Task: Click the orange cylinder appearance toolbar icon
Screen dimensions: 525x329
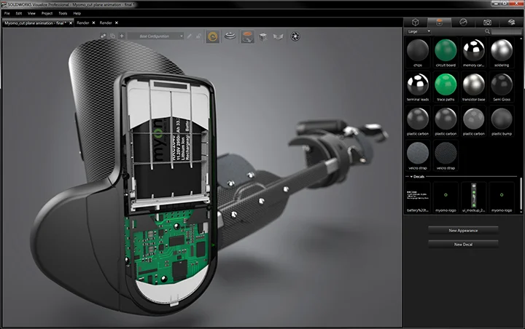Action: point(248,36)
